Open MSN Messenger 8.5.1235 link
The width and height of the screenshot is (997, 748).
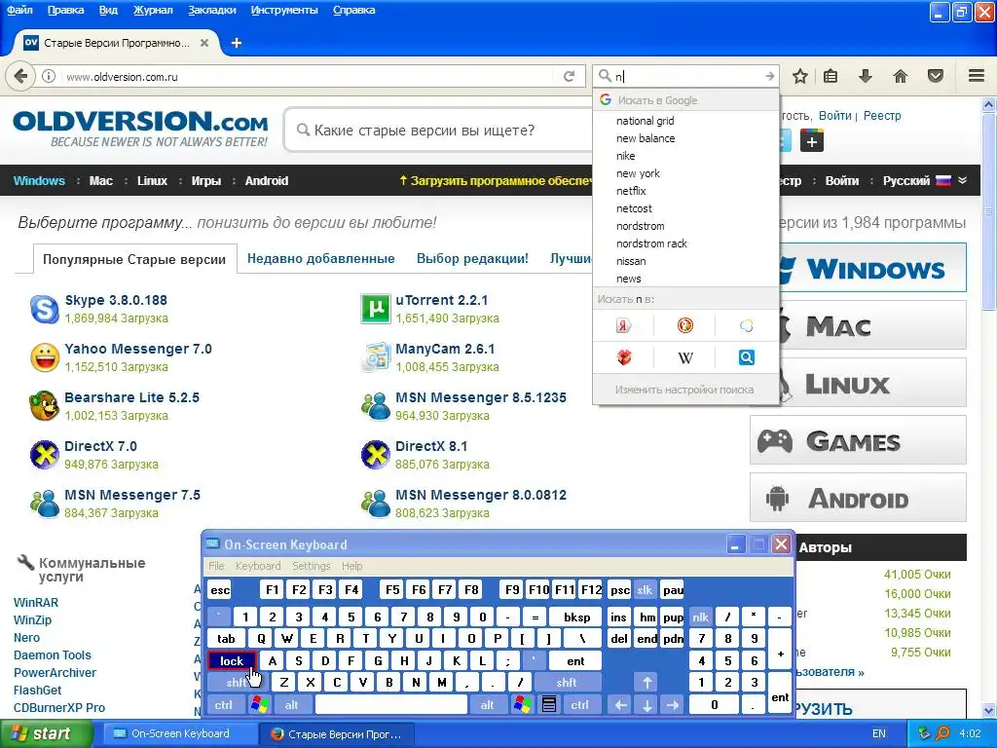pyautogui.click(x=481, y=397)
